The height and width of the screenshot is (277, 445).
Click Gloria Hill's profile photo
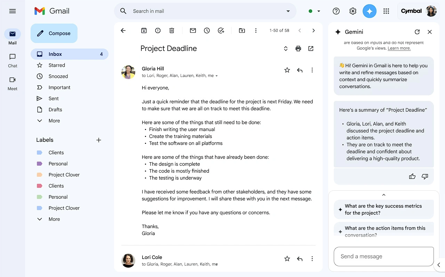pyautogui.click(x=128, y=72)
